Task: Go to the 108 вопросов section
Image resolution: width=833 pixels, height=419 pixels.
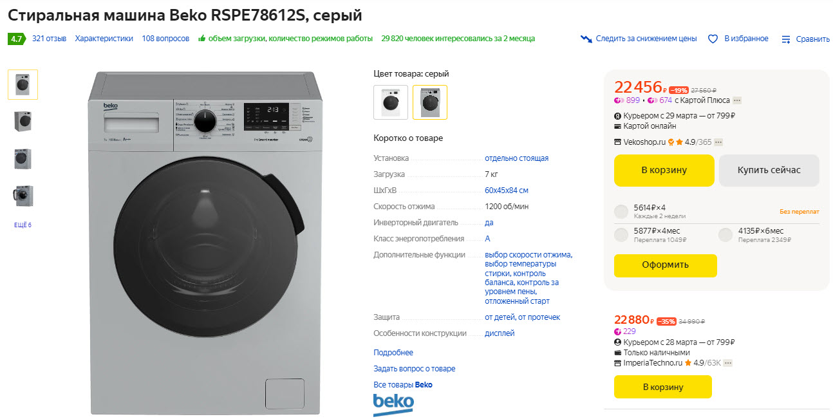Action: click(x=165, y=39)
